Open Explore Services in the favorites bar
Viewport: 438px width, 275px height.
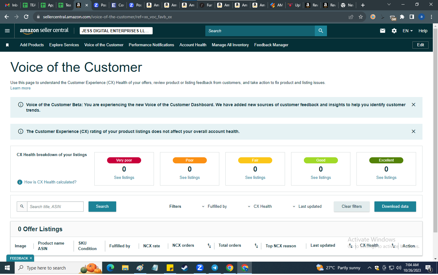pyautogui.click(x=64, y=45)
